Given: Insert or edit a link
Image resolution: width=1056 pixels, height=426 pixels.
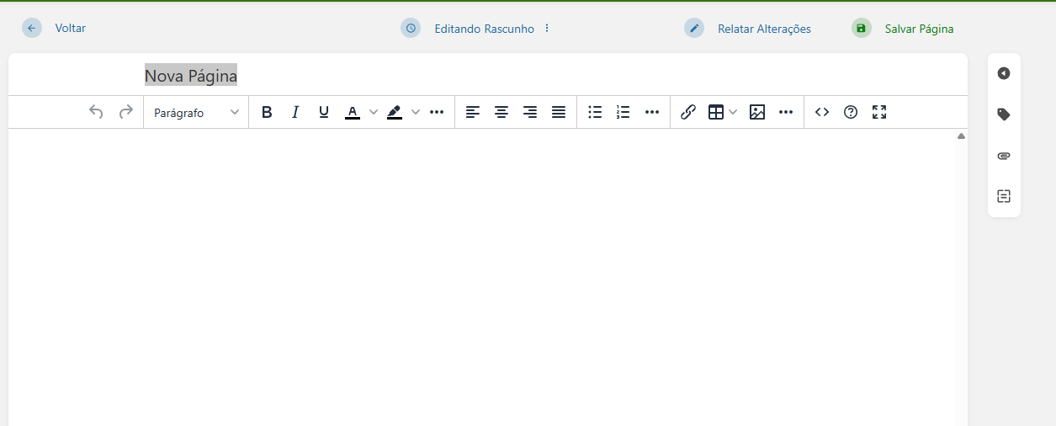Looking at the screenshot, I should tap(688, 112).
